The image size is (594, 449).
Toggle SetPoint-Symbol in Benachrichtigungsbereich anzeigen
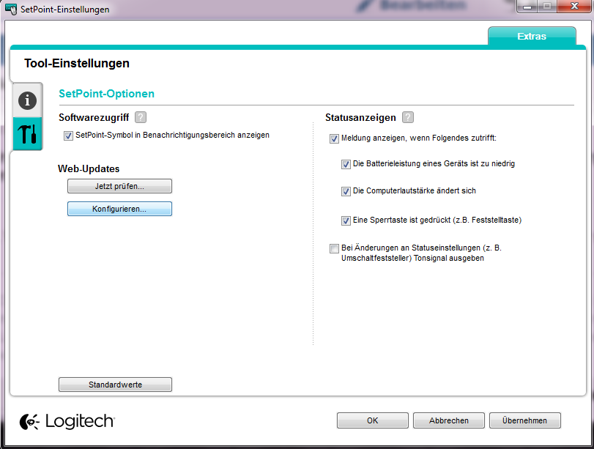68,136
